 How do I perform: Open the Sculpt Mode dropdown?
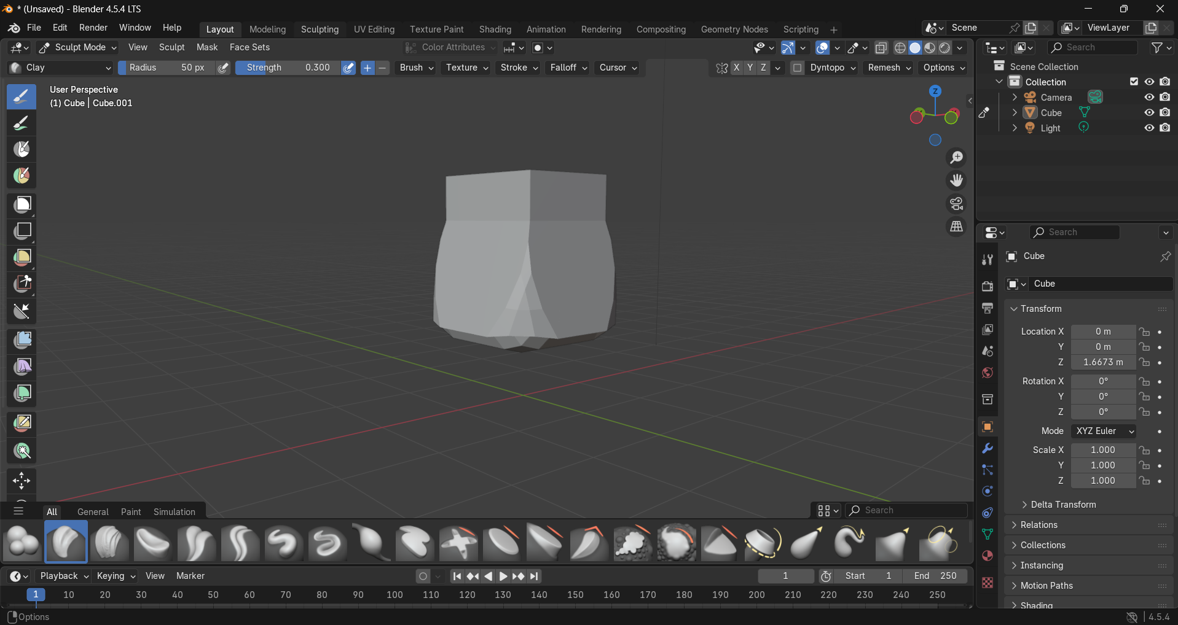pos(77,47)
